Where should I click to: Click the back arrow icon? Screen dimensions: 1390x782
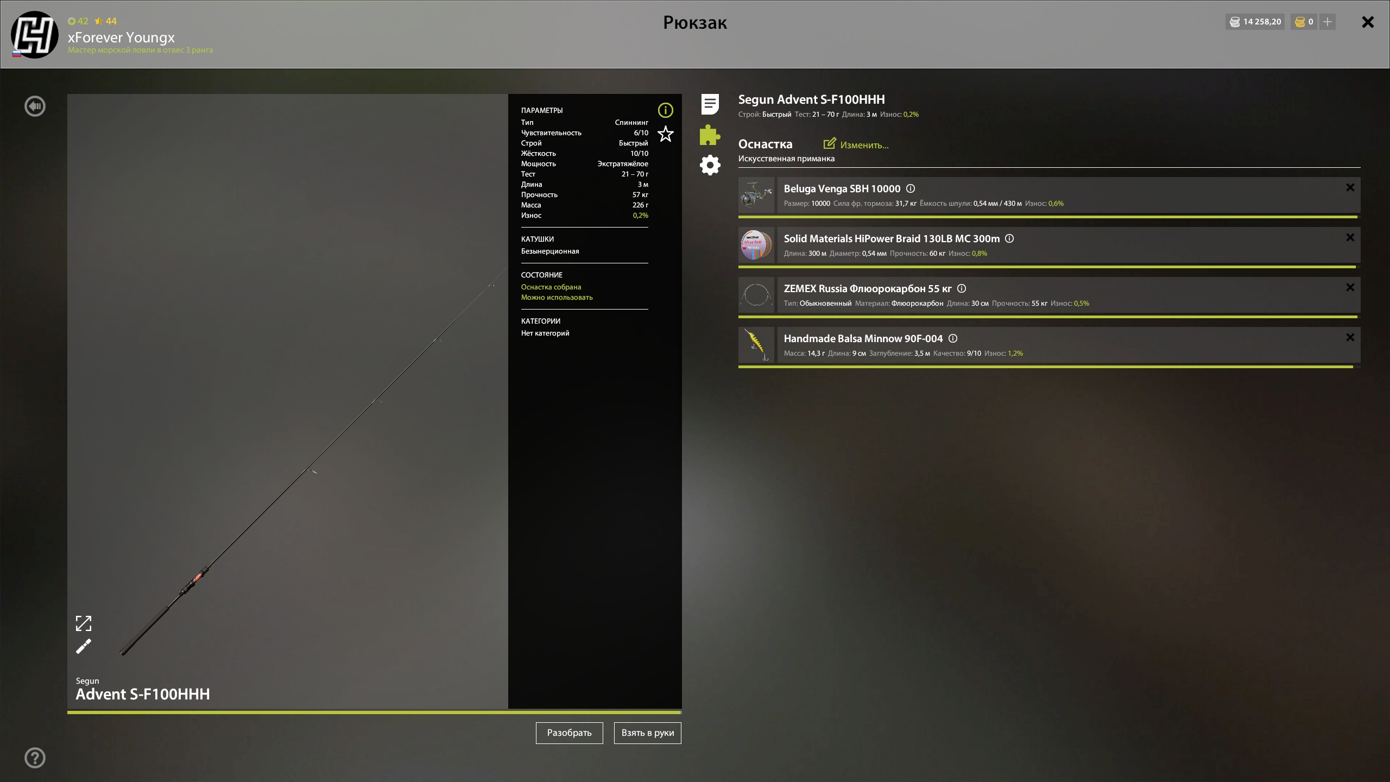(x=35, y=106)
